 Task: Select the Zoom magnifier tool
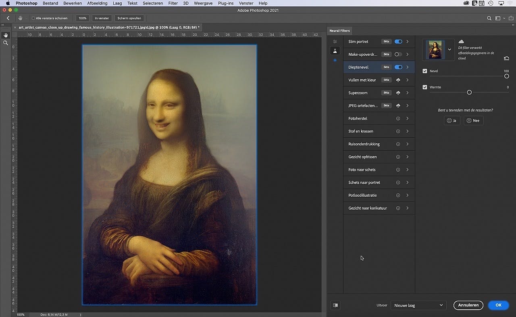tap(6, 43)
